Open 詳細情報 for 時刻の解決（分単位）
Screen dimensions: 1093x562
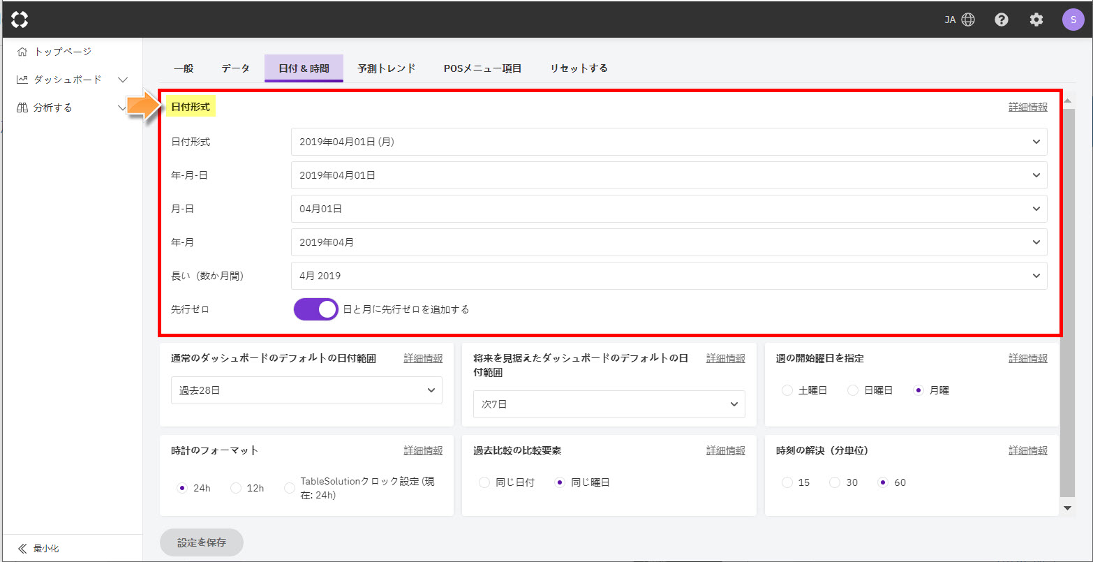(x=1027, y=450)
